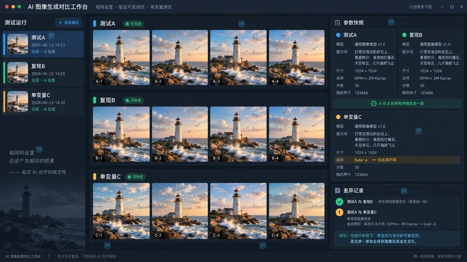The image size is (467, 262).
Task: Open image A-4 lighthouse thumbnail
Action: 297,57
